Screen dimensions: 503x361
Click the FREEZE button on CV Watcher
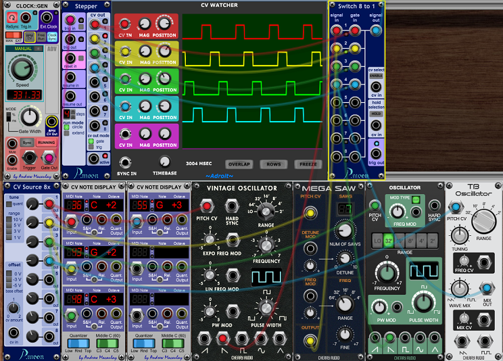(308, 164)
